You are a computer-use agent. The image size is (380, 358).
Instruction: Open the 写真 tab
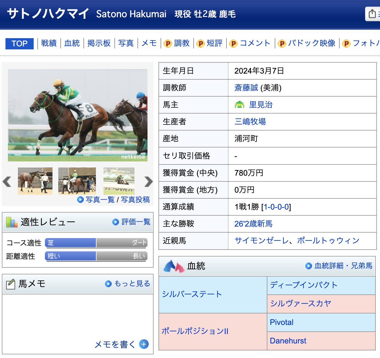126,43
